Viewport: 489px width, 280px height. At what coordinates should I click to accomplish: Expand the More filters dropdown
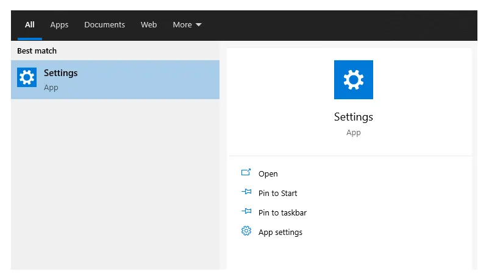click(187, 24)
